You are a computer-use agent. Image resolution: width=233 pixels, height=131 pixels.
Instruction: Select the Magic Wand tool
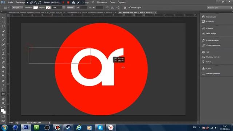point(3,31)
